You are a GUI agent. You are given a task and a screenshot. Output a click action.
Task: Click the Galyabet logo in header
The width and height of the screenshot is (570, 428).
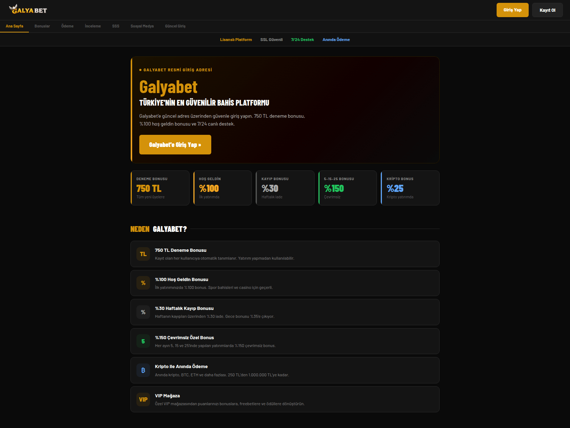28,9
